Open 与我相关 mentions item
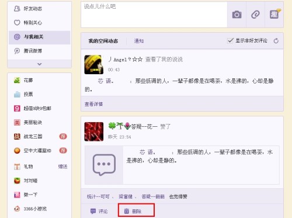Screen dimensions: 292x218 click(x=39, y=37)
